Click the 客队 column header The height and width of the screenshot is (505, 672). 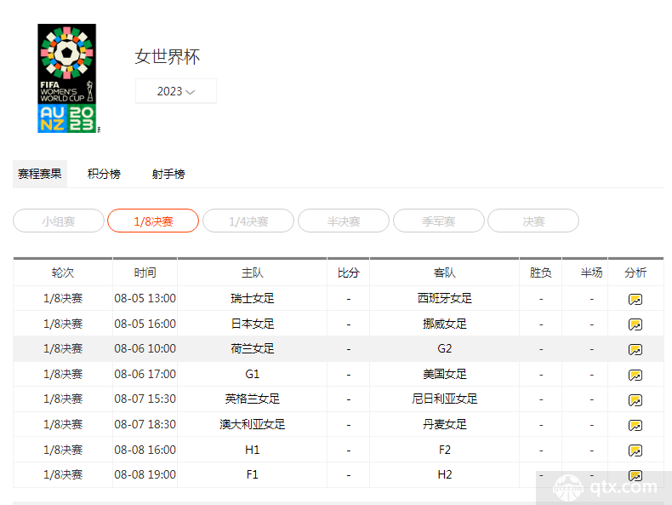[x=444, y=273]
